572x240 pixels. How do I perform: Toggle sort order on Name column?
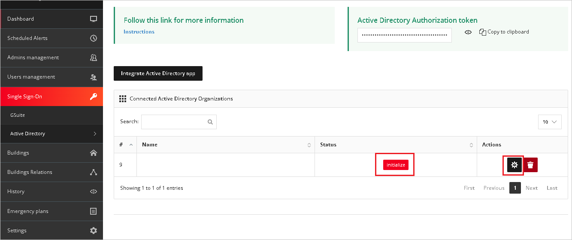click(309, 145)
